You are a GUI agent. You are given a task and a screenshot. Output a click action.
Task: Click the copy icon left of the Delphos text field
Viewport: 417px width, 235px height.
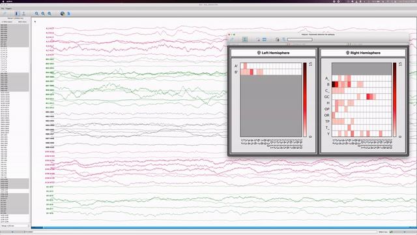point(278,39)
